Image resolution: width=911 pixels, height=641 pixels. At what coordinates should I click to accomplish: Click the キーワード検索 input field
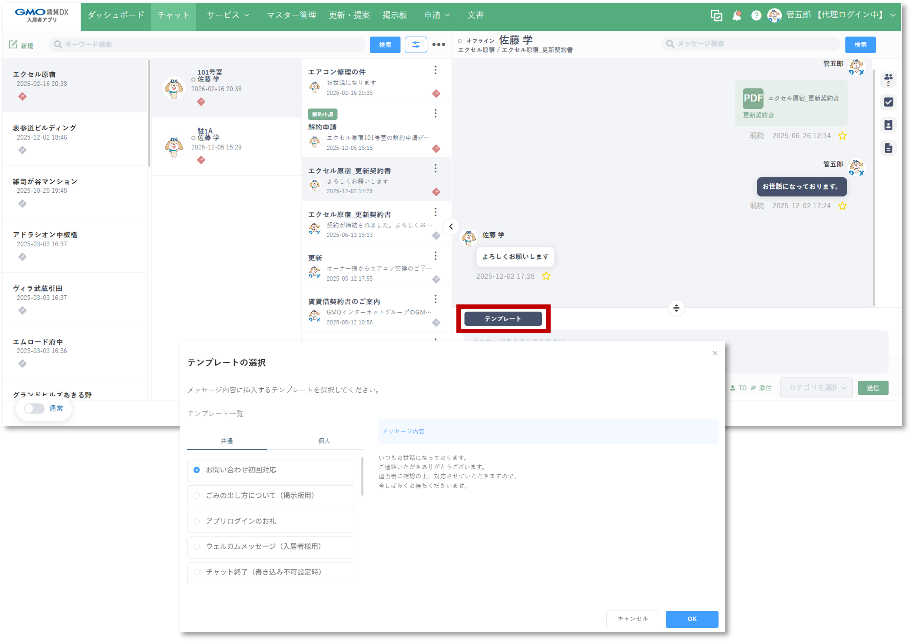tap(207, 45)
